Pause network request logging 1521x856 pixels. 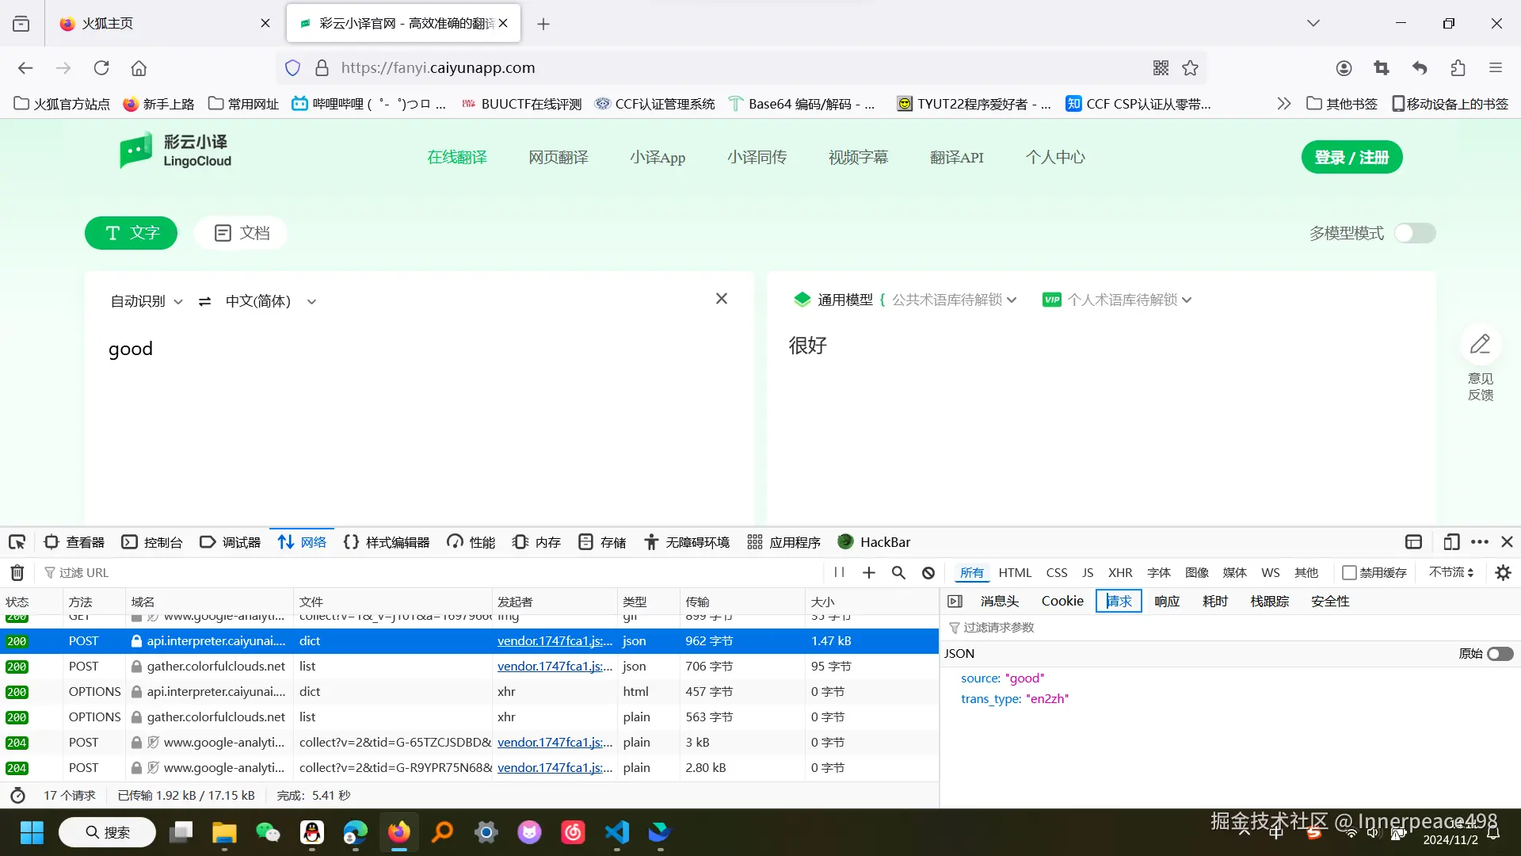840,572
